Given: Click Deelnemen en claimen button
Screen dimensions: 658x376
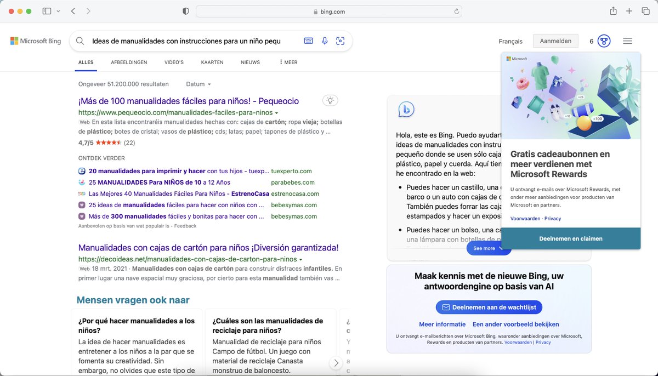Looking at the screenshot, I should click(571, 238).
